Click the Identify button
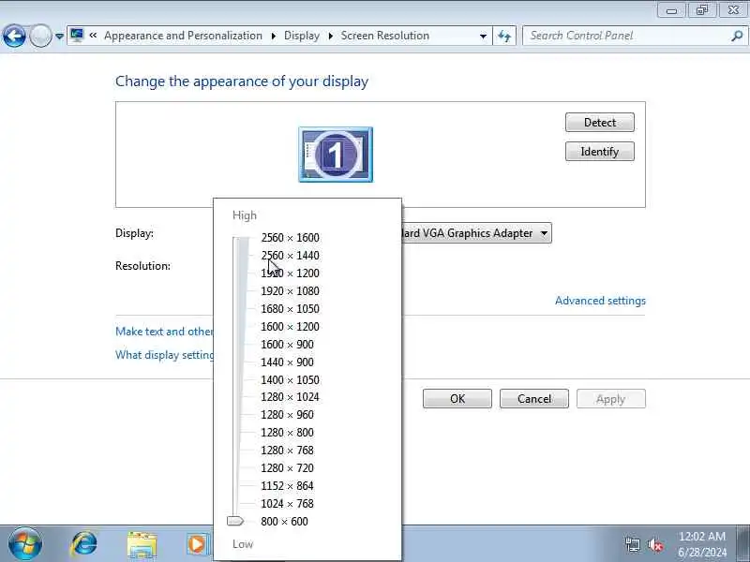The height and width of the screenshot is (562, 750). 600,152
